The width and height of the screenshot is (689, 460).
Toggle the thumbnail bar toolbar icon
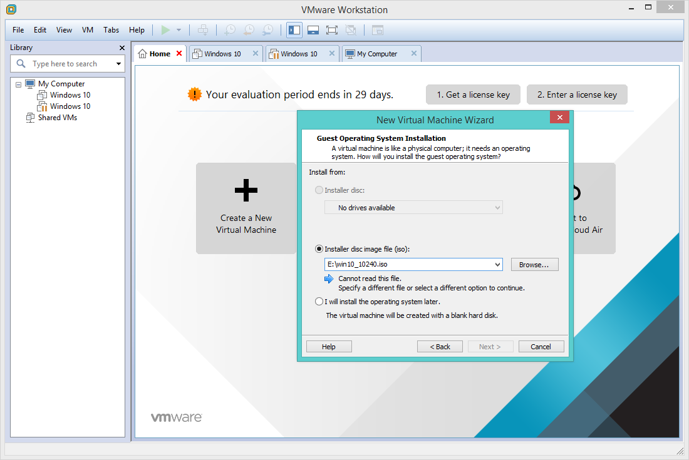(313, 30)
